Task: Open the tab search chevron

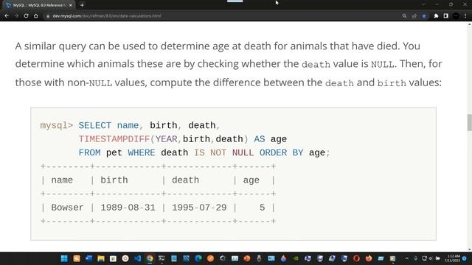Action: 423,4
